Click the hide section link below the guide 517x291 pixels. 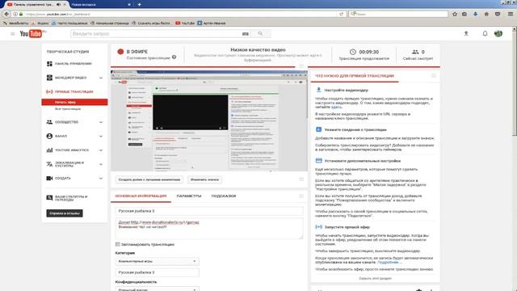[x=375, y=278]
